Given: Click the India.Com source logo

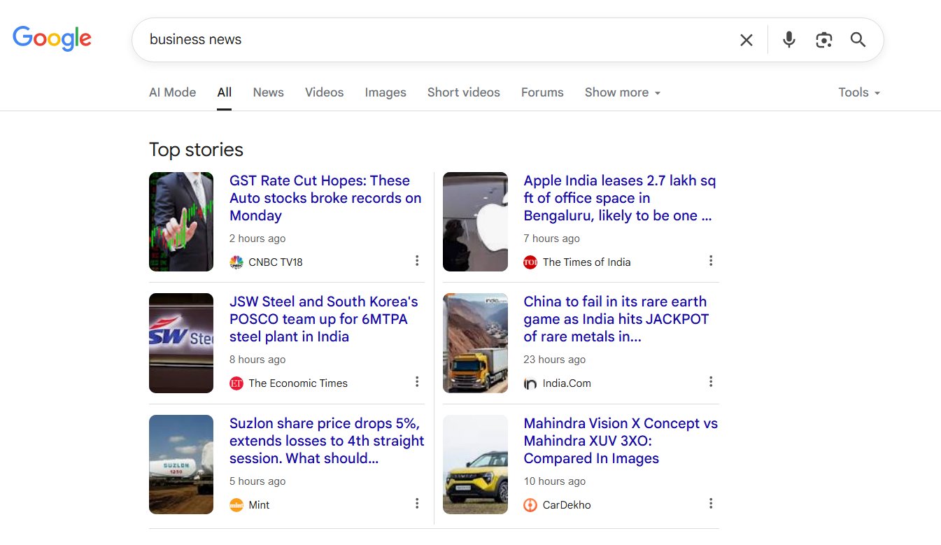Looking at the screenshot, I should (530, 383).
